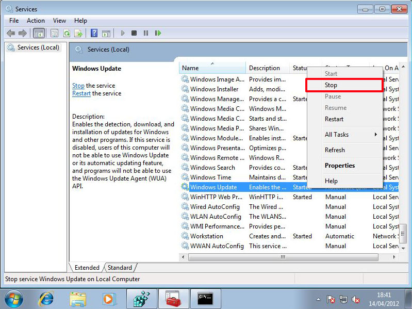Select WWAN AutoConfig service name
The image size is (412, 309).
coord(217,246)
